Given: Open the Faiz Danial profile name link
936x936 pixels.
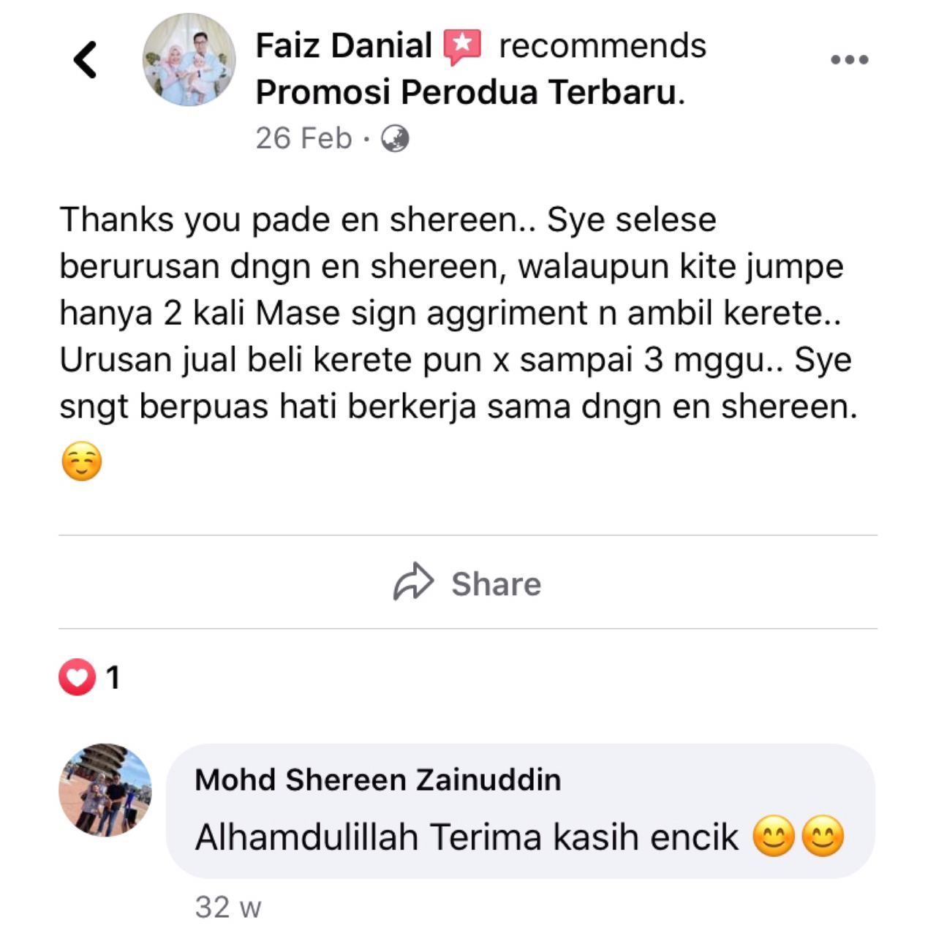Looking at the screenshot, I should (344, 46).
